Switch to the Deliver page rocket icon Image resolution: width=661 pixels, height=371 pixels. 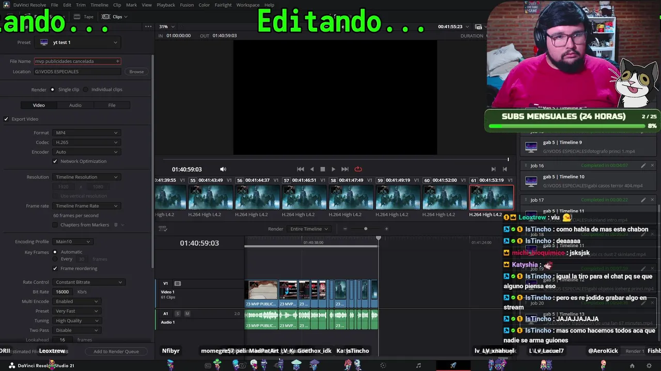click(x=453, y=366)
